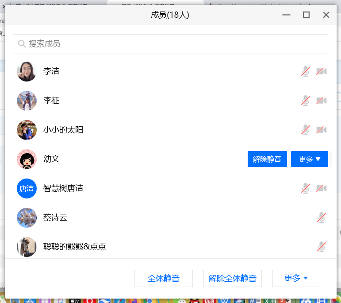Image resolution: width=341 pixels, height=303 pixels.
Task: Click 智慧树唐洁's muted microphone icon
Action: [306, 188]
